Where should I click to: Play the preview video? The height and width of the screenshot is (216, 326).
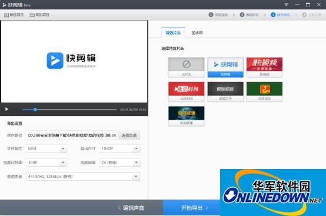pos(6,109)
